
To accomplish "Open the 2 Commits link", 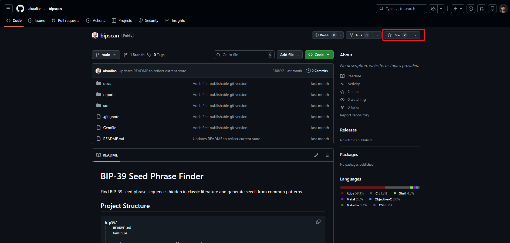I will point(317,71).
